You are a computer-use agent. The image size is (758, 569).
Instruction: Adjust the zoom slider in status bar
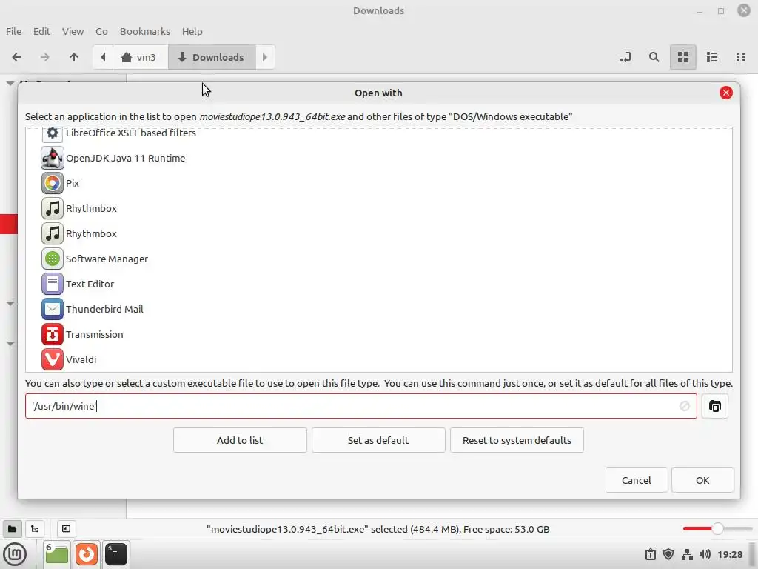[x=717, y=529]
